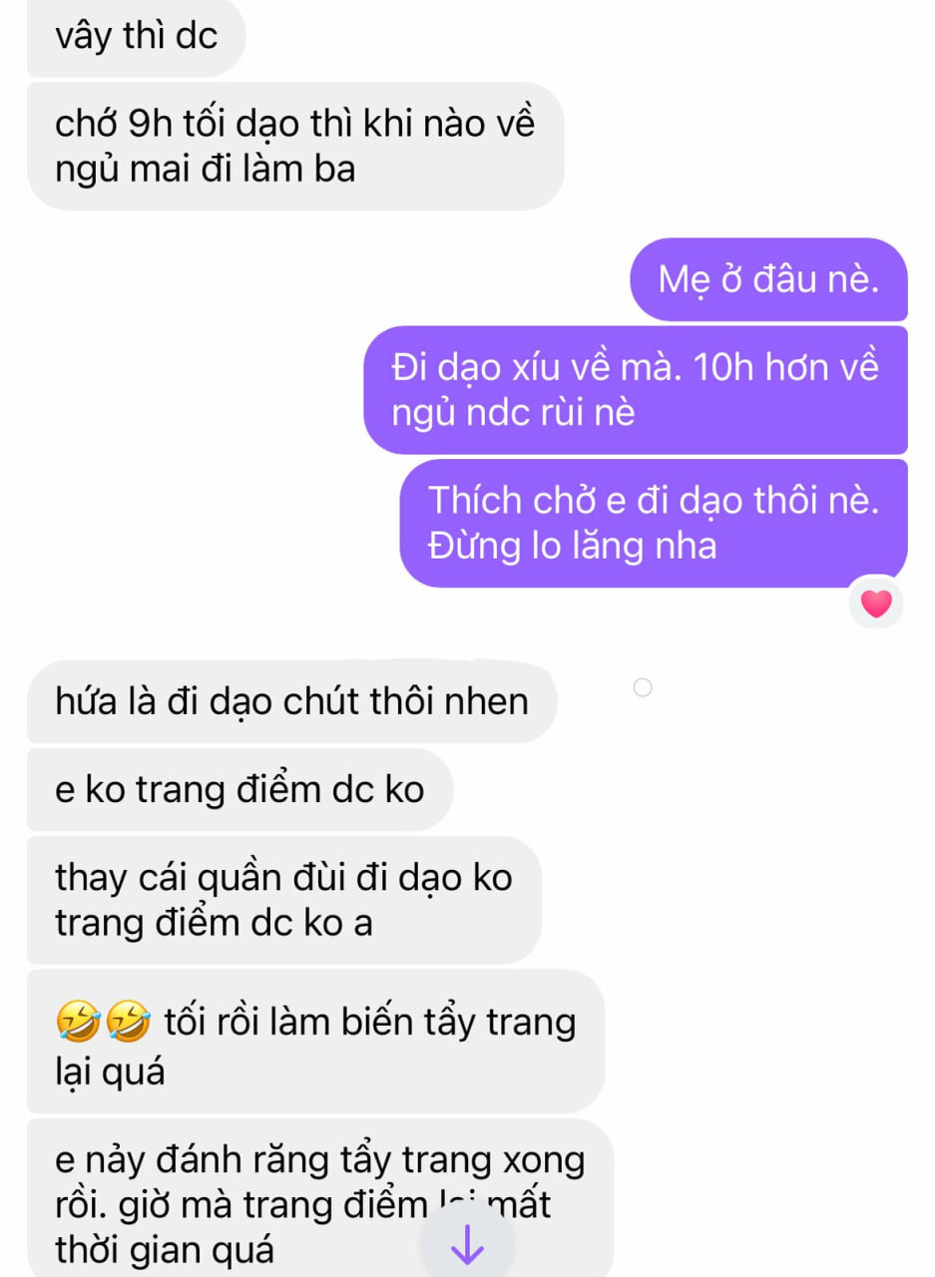Screen dimensions: 935x1277
Task: Tap message "e ko trang điểm dc ko"
Action: pos(239,789)
